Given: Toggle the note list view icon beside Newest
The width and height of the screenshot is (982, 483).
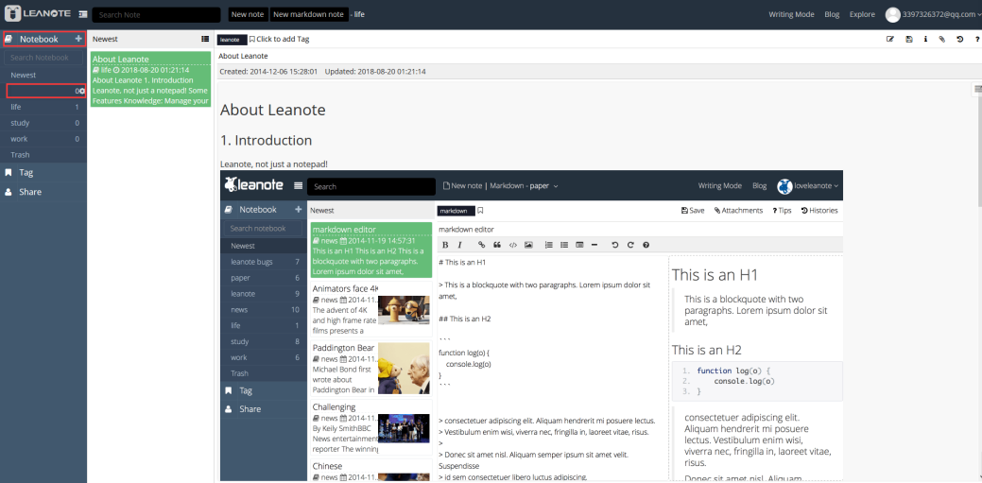Looking at the screenshot, I should [205, 39].
